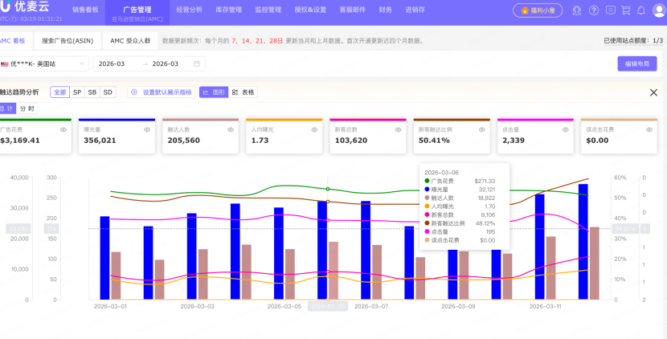Switch to 搜索广告位(ASIN) tab

[68, 39]
